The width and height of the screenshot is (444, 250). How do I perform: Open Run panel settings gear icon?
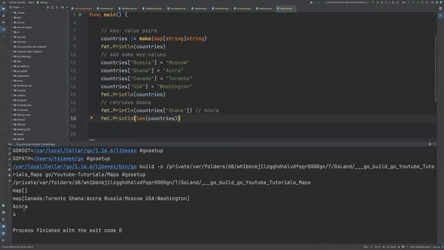click(x=430, y=144)
